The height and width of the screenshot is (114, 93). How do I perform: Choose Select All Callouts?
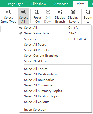[55, 102]
